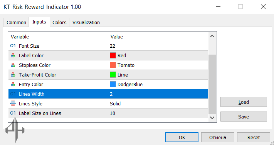Open the Red swatch for Label Color
The height and width of the screenshot is (145, 274).
pos(113,55)
